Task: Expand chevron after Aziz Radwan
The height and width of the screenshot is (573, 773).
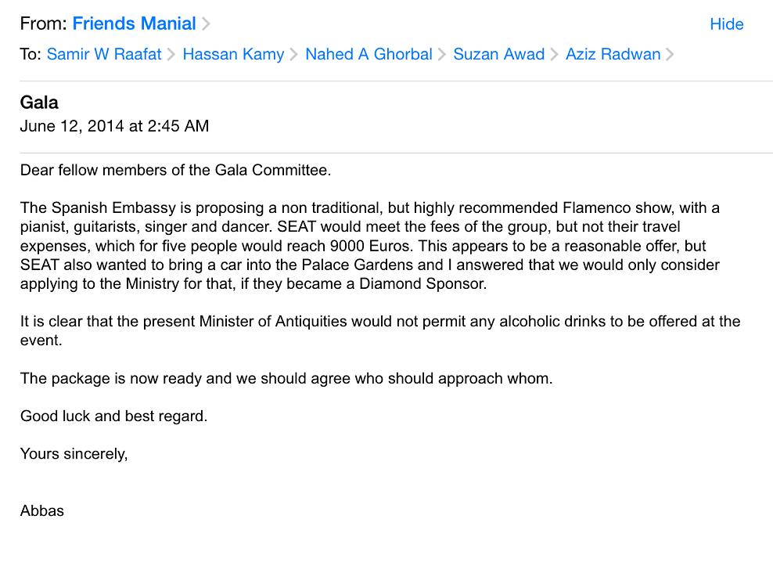Action: click(670, 54)
